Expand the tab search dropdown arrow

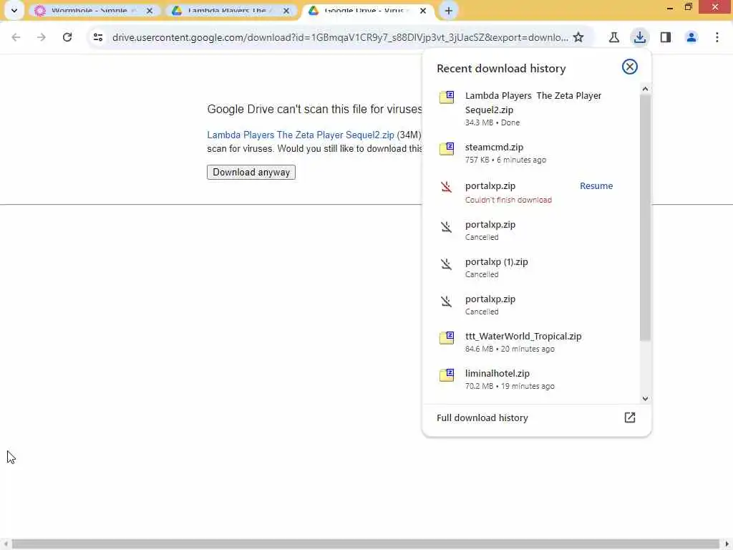[x=14, y=11]
